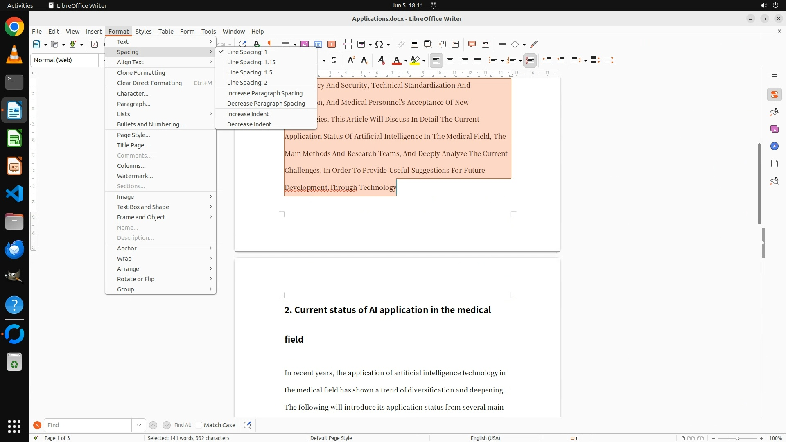Click the zoom slider in status bar
786x442 pixels.
click(x=737, y=438)
